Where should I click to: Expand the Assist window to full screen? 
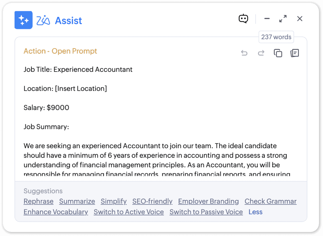click(283, 18)
